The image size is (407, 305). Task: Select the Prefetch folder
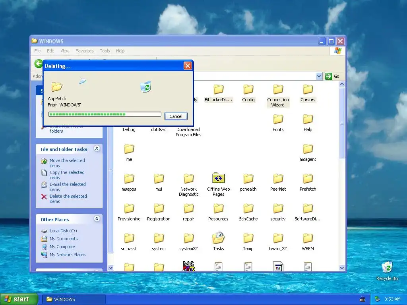click(x=308, y=183)
